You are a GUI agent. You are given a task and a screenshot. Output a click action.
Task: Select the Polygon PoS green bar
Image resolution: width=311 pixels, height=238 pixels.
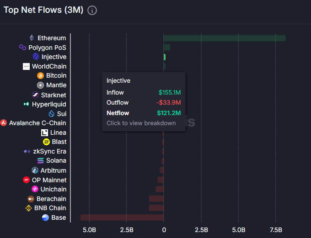tap(167, 48)
